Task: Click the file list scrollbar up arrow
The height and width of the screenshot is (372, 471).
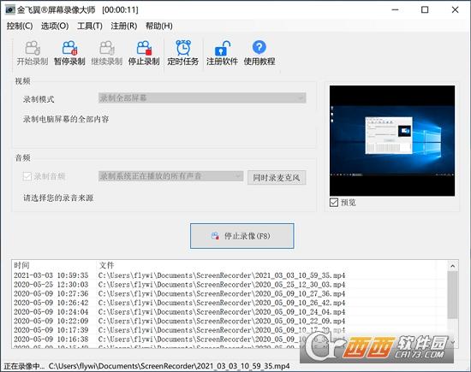Action: click(x=453, y=266)
